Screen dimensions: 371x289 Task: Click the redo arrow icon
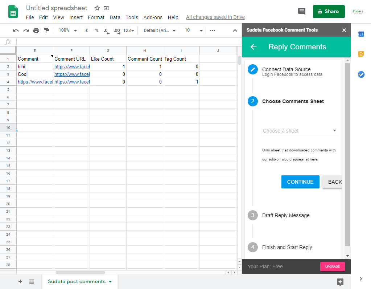(x=26, y=30)
